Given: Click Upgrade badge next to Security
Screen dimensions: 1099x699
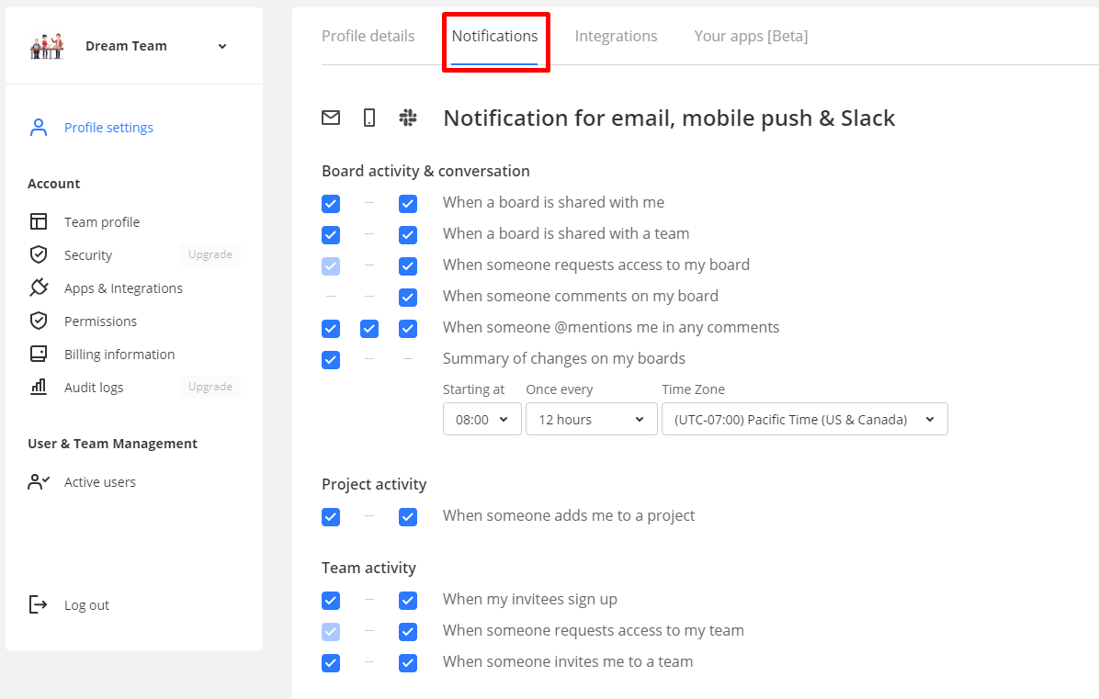Looking at the screenshot, I should [210, 254].
